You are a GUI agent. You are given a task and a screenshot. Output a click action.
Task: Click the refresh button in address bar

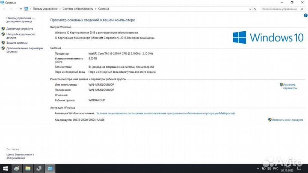click(255, 9)
